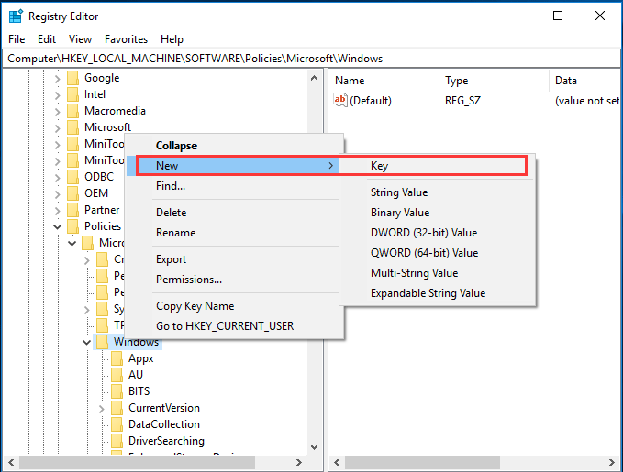This screenshot has width=623, height=472.
Task: Collapse the Policies key
Action: coord(57,226)
